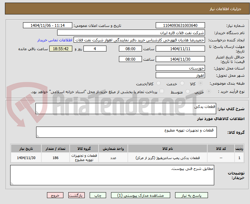The height and width of the screenshot is (204, 250).
Task: Click the تاریخ نیاز column header
Action: click(26, 149)
